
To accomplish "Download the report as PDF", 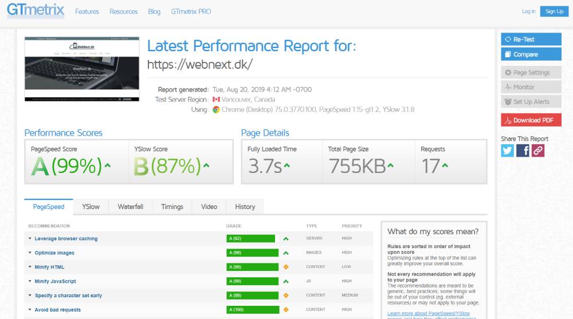I will click(531, 120).
